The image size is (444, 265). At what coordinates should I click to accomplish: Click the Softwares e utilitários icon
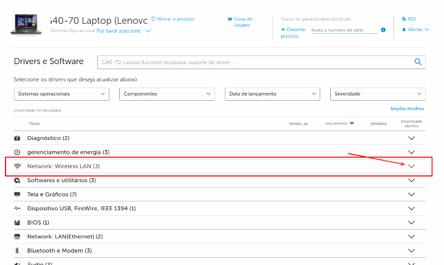(x=17, y=180)
